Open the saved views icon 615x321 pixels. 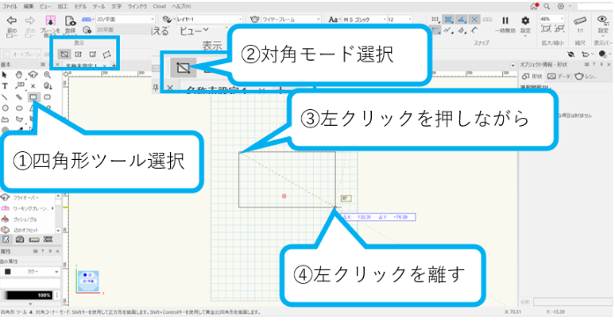point(70,20)
